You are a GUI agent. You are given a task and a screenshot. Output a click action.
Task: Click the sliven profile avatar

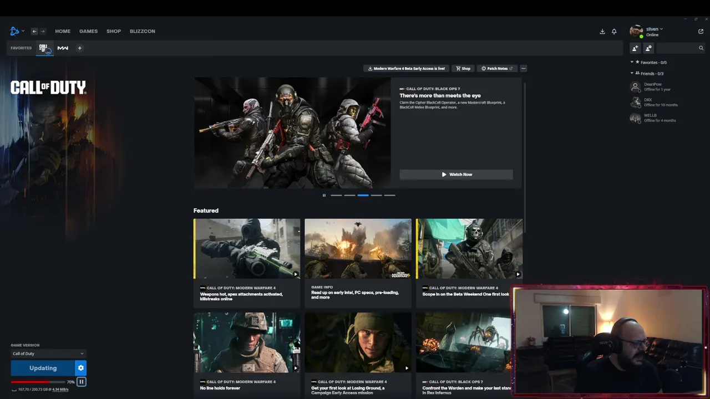tap(636, 31)
